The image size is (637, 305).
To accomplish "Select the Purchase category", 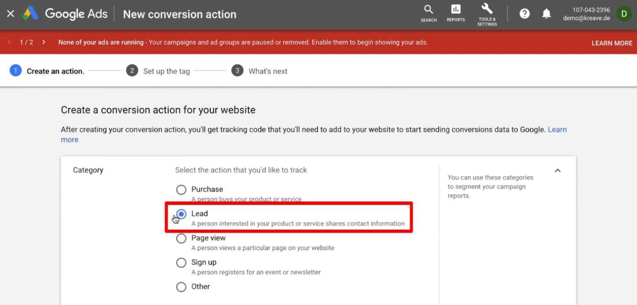I will [x=181, y=190].
